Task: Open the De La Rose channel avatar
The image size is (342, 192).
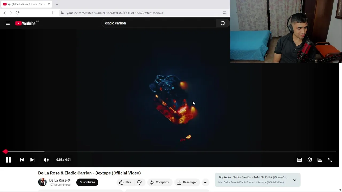Action: coord(42,182)
